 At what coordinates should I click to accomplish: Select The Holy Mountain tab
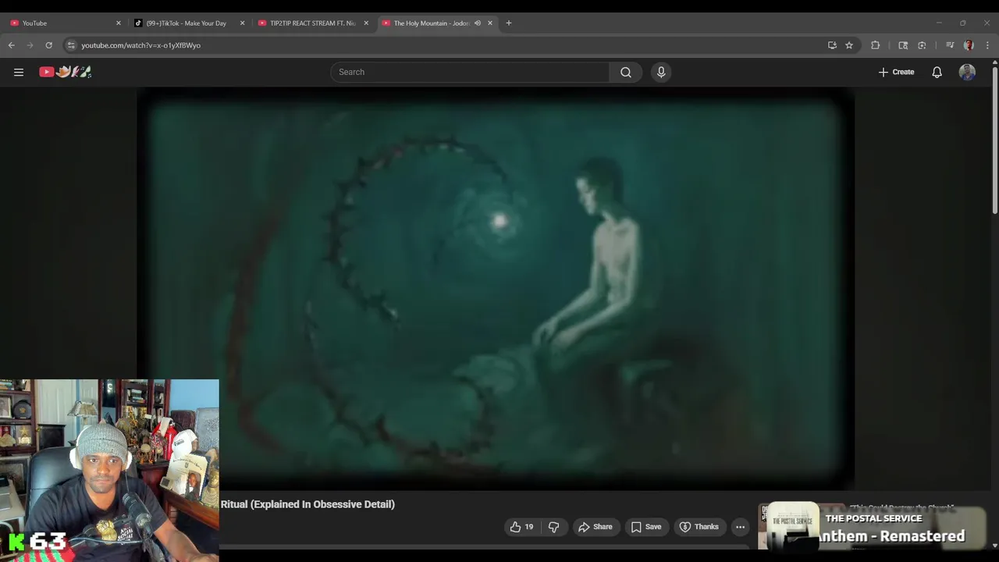coord(430,23)
